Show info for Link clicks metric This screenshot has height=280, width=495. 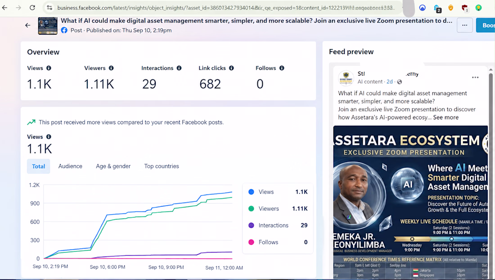(231, 68)
